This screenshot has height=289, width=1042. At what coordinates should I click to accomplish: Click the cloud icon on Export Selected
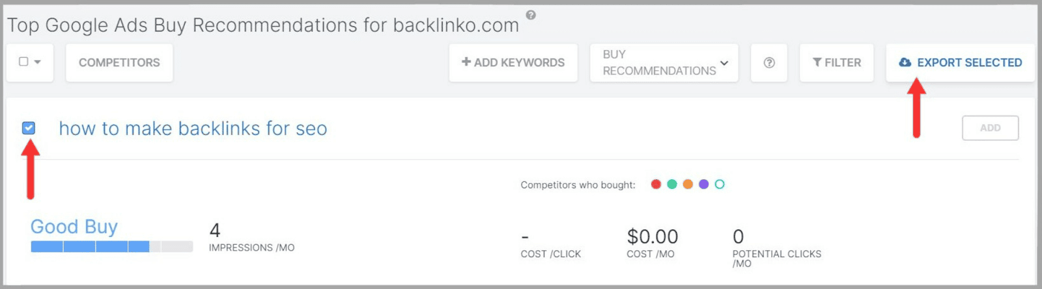(x=905, y=63)
